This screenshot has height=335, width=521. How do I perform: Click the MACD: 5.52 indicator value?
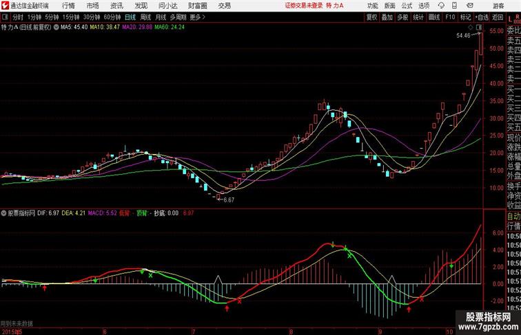coord(102,213)
